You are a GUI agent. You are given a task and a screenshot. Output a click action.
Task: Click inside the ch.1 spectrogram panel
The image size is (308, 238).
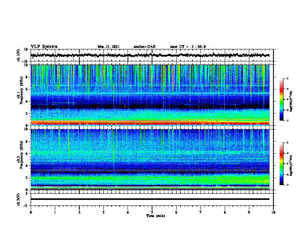pyautogui.click(x=150, y=95)
